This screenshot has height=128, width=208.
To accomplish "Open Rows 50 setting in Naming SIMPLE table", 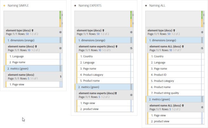I will [27, 34].
